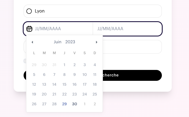Open the 2023 year selector
Viewport: 189px width, 117px height.
click(x=70, y=42)
